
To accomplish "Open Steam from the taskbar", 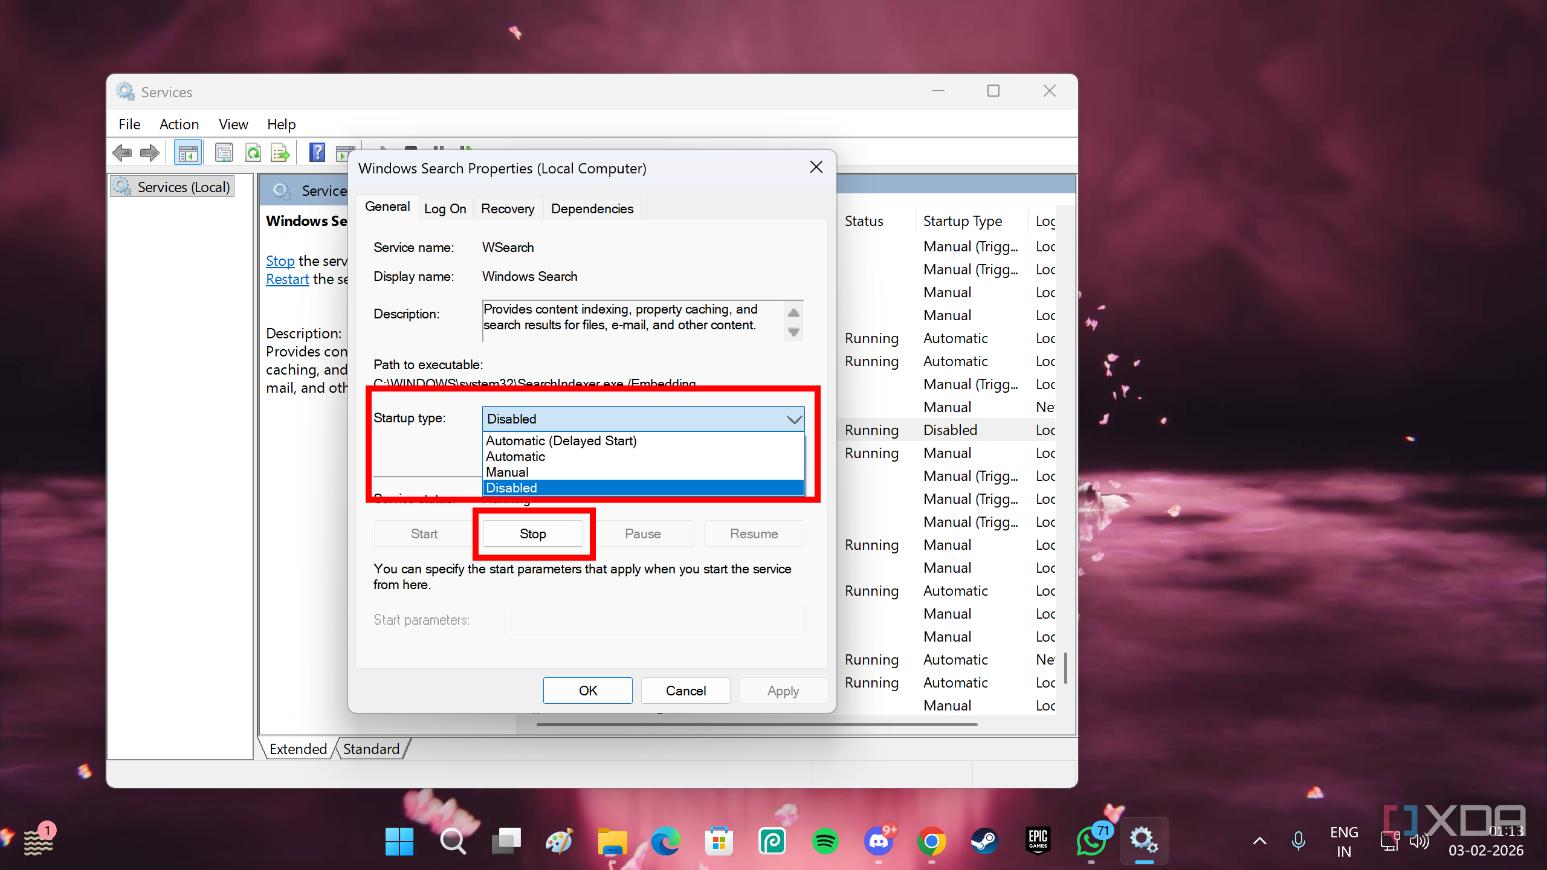I will click(x=984, y=840).
